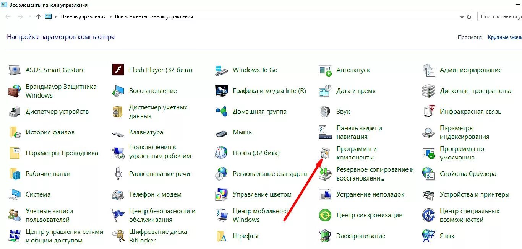Viewport: 522px width, 249px height.
Task: Click the Панель задач и навигация icon
Action: click(325, 132)
